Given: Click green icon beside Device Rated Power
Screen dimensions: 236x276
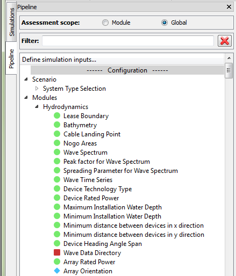Looking at the screenshot, I should [x=57, y=198].
